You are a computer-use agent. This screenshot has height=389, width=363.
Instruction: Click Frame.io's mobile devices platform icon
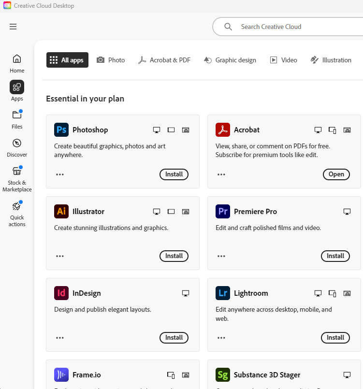click(x=171, y=375)
